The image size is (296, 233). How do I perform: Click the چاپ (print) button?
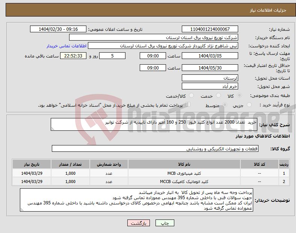165,223
